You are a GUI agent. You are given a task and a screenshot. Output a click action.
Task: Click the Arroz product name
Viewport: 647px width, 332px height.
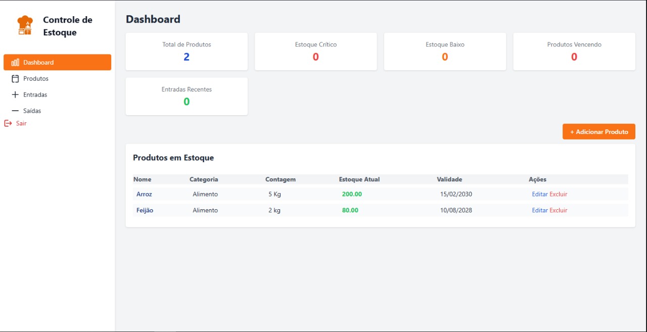point(144,194)
